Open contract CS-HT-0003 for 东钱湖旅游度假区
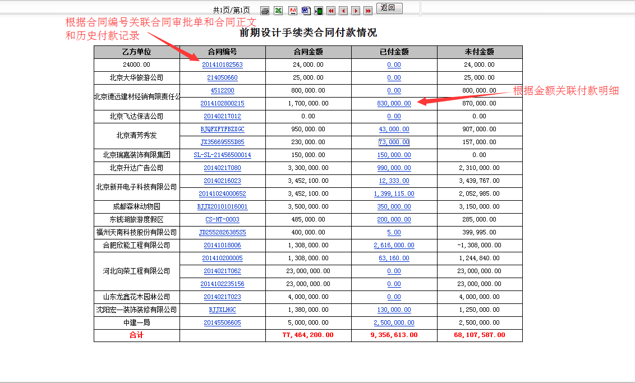Image resolution: width=635 pixels, height=383 pixels. coord(222,219)
